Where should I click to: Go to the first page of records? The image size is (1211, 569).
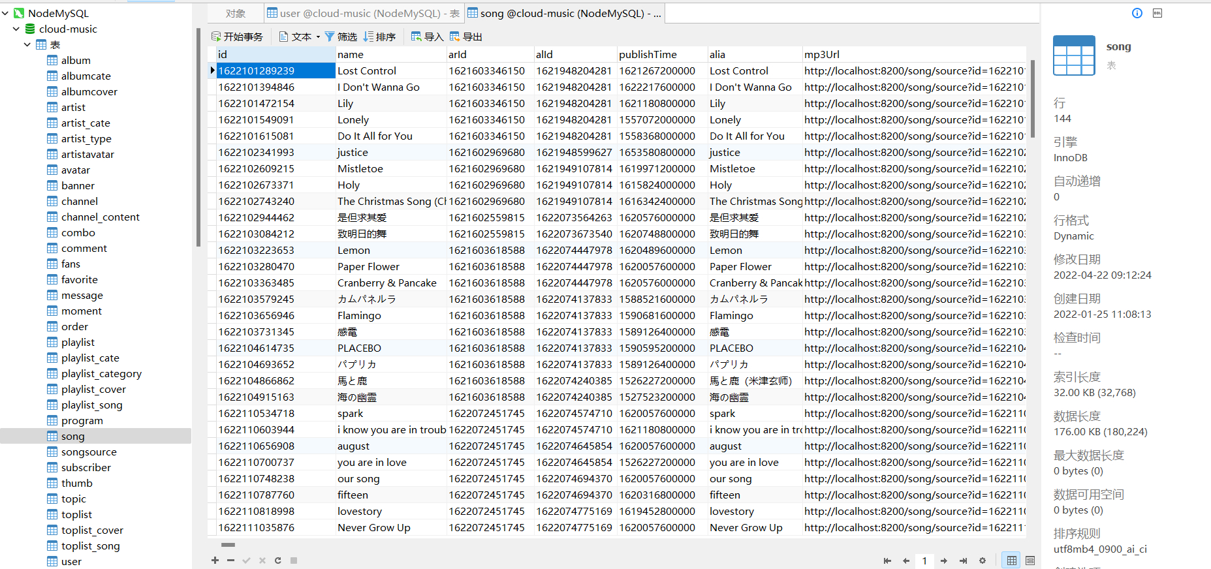coord(887,561)
